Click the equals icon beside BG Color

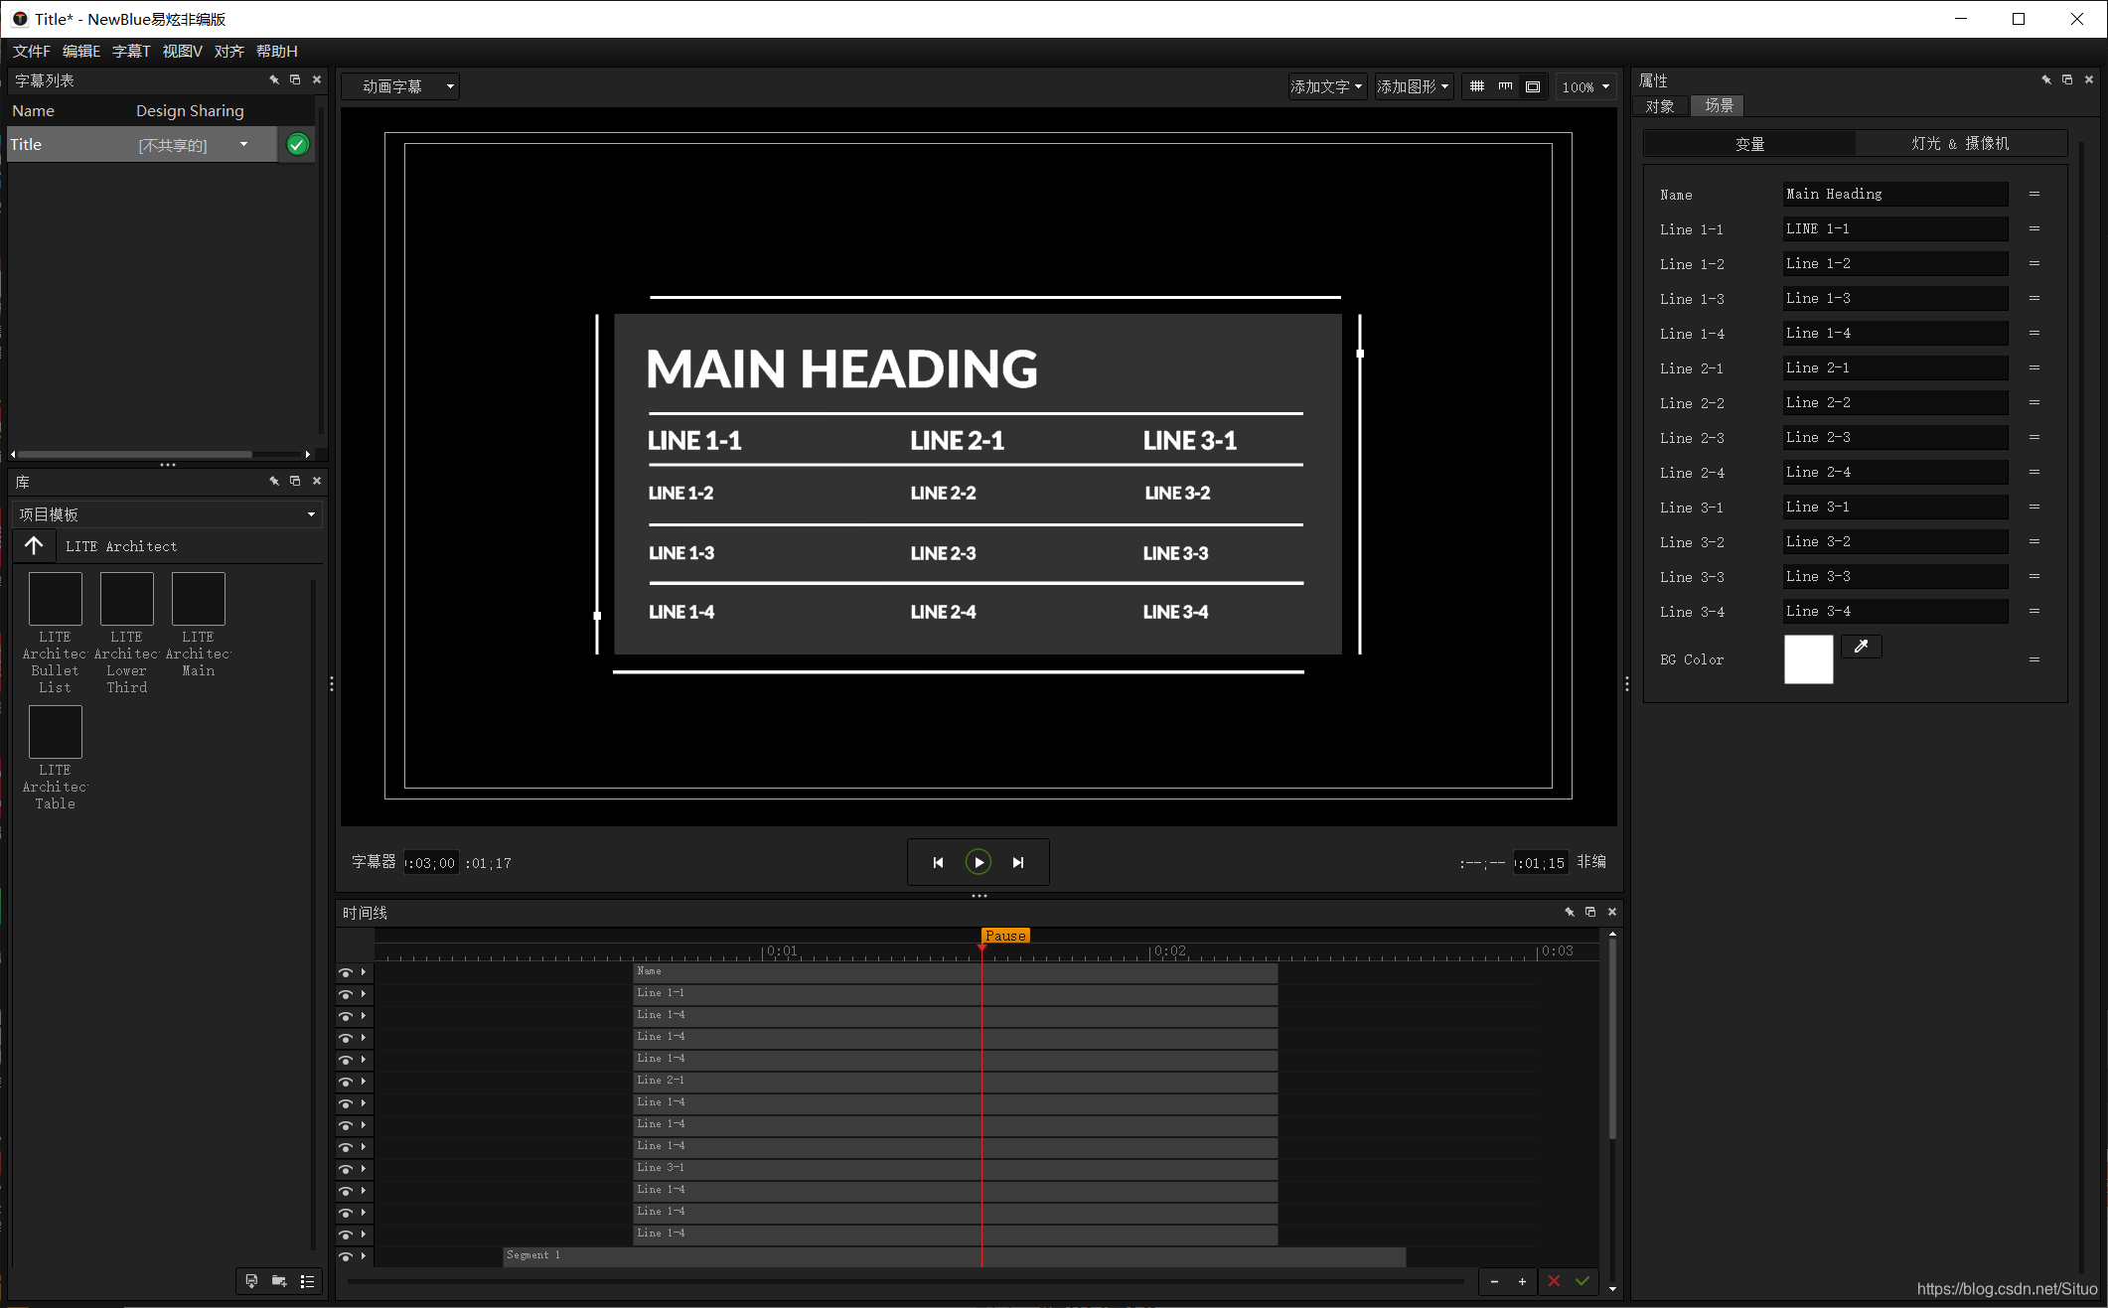click(2034, 659)
